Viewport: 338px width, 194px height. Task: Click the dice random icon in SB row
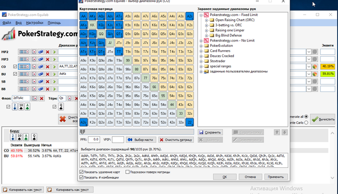point(41,82)
